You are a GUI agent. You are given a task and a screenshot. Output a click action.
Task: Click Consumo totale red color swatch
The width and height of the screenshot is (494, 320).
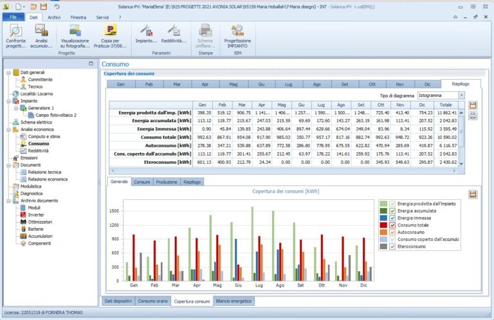coord(383,226)
